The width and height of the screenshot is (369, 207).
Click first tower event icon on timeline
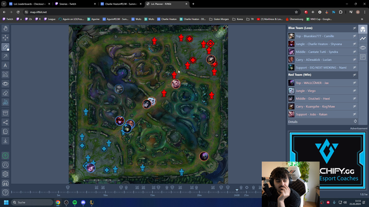[68, 187]
